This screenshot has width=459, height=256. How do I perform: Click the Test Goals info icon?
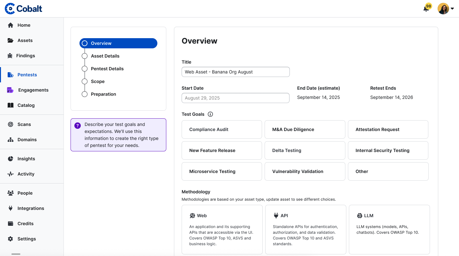click(x=210, y=114)
